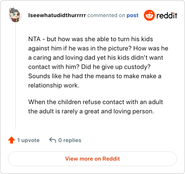The image size is (185, 174).
Task: Click the 'reddit' wordmark text
Action: [167, 15]
